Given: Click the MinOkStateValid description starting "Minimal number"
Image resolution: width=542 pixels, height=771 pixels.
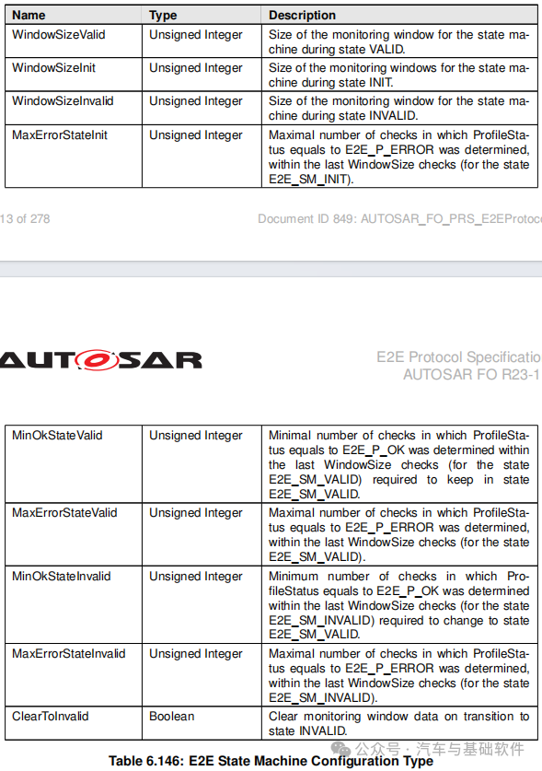Looking at the screenshot, I should click(x=399, y=464).
